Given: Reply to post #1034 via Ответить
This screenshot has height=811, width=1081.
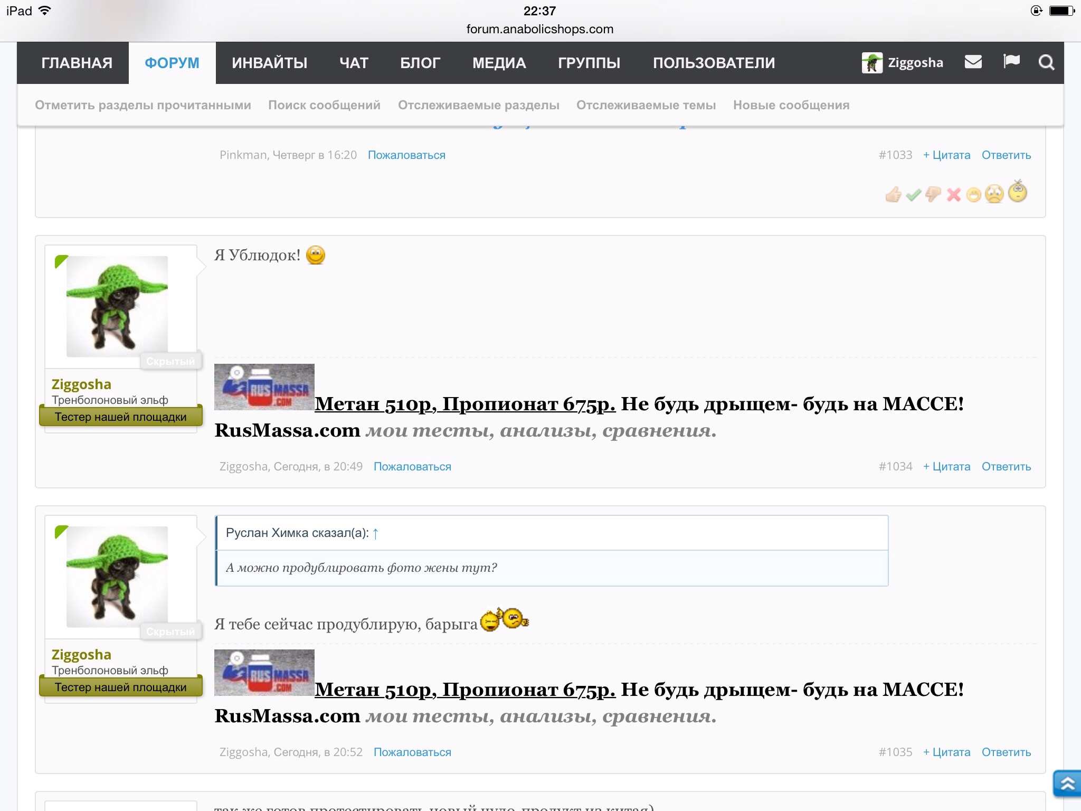Looking at the screenshot, I should coord(1006,466).
